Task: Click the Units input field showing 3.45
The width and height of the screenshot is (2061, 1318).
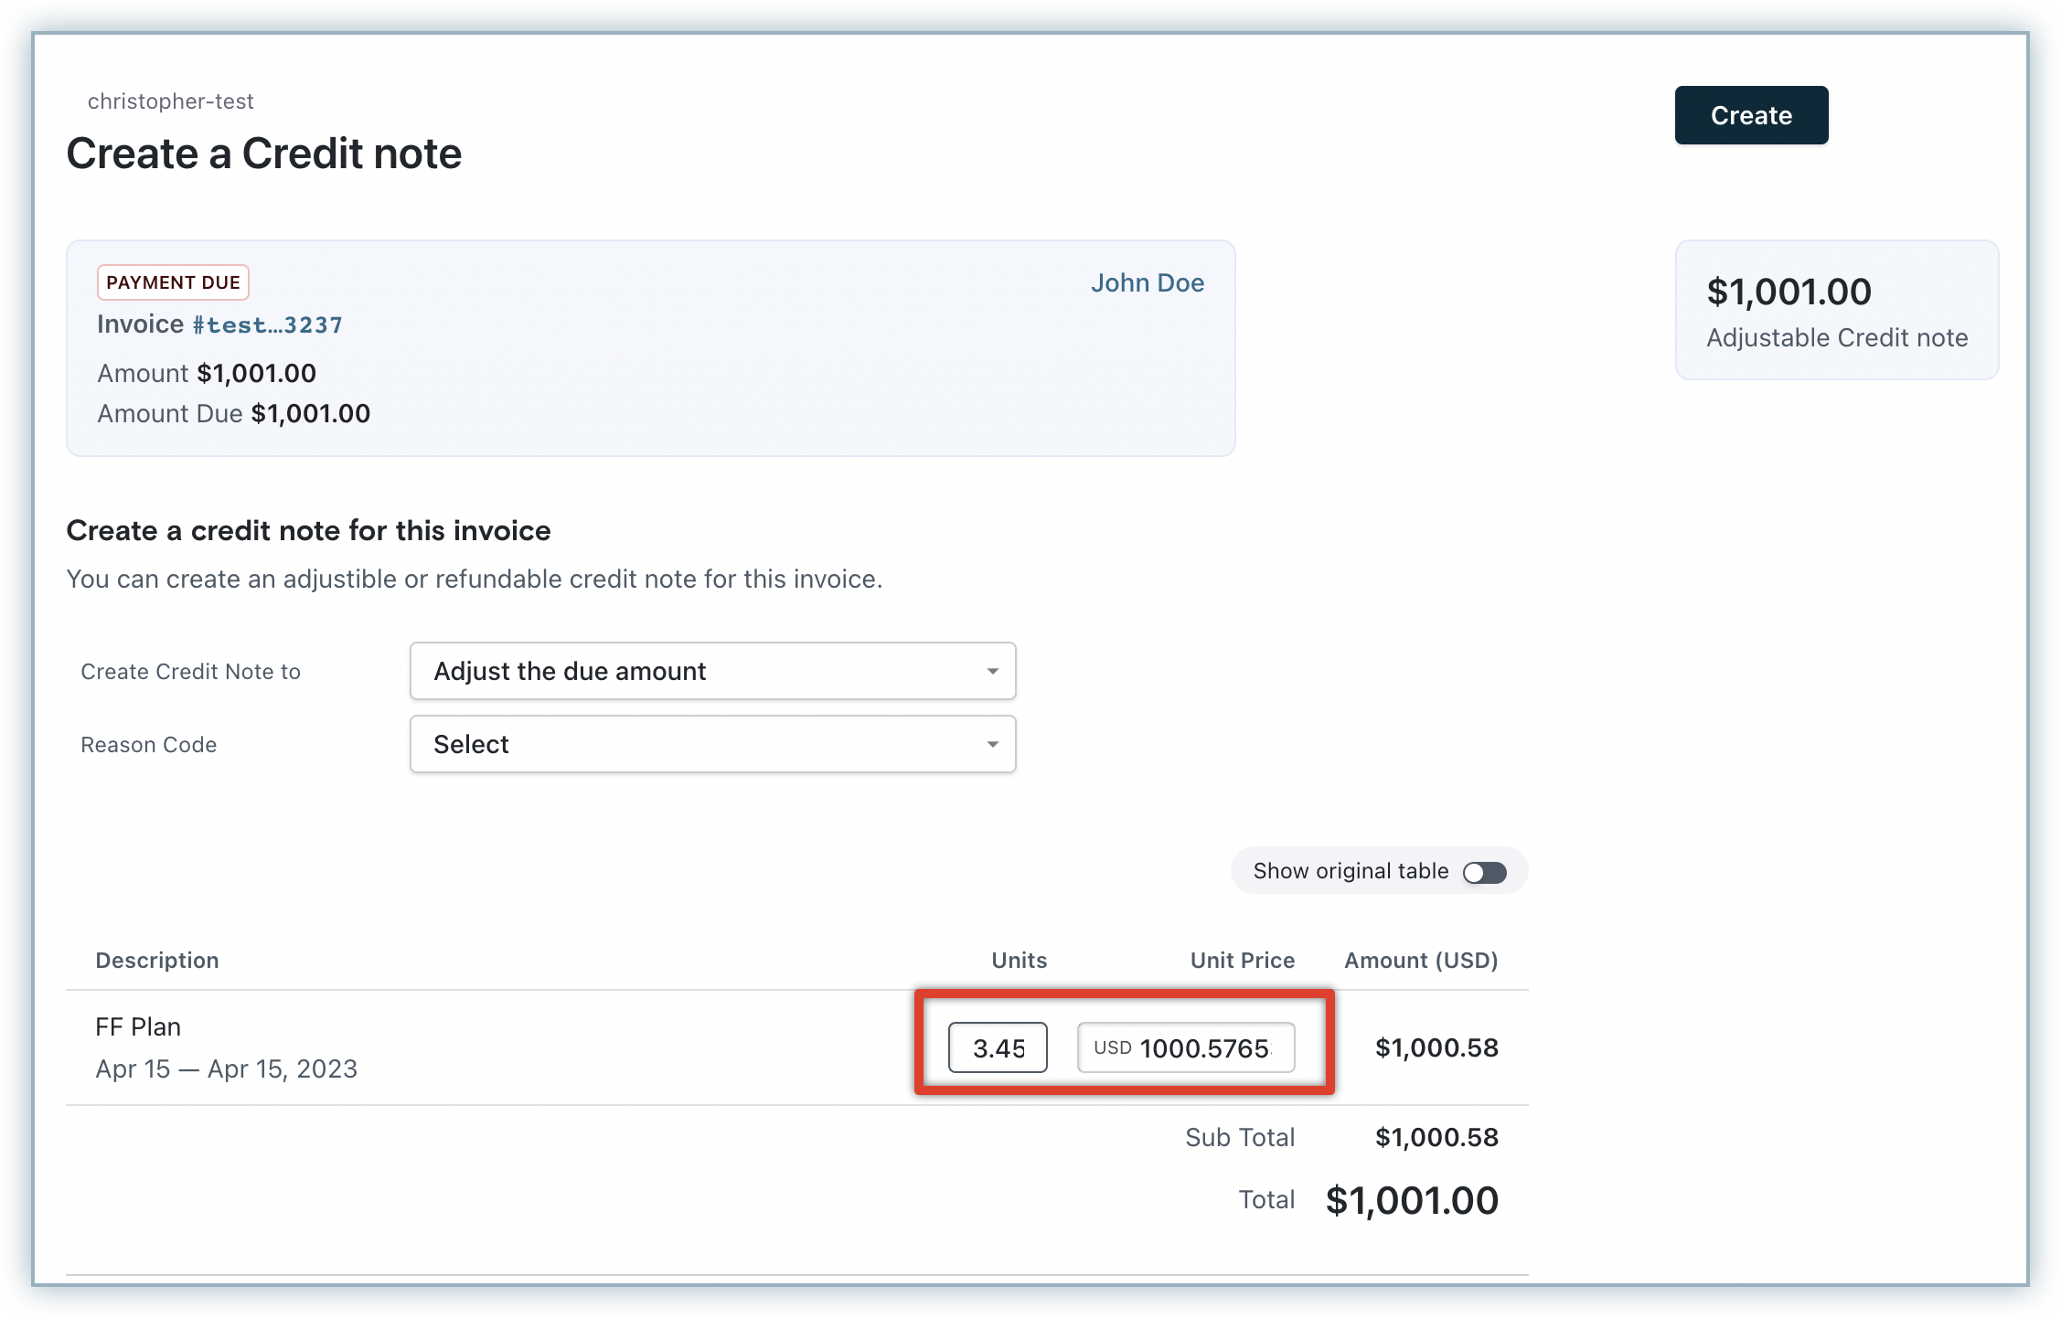Action: click(x=998, y=1047)
